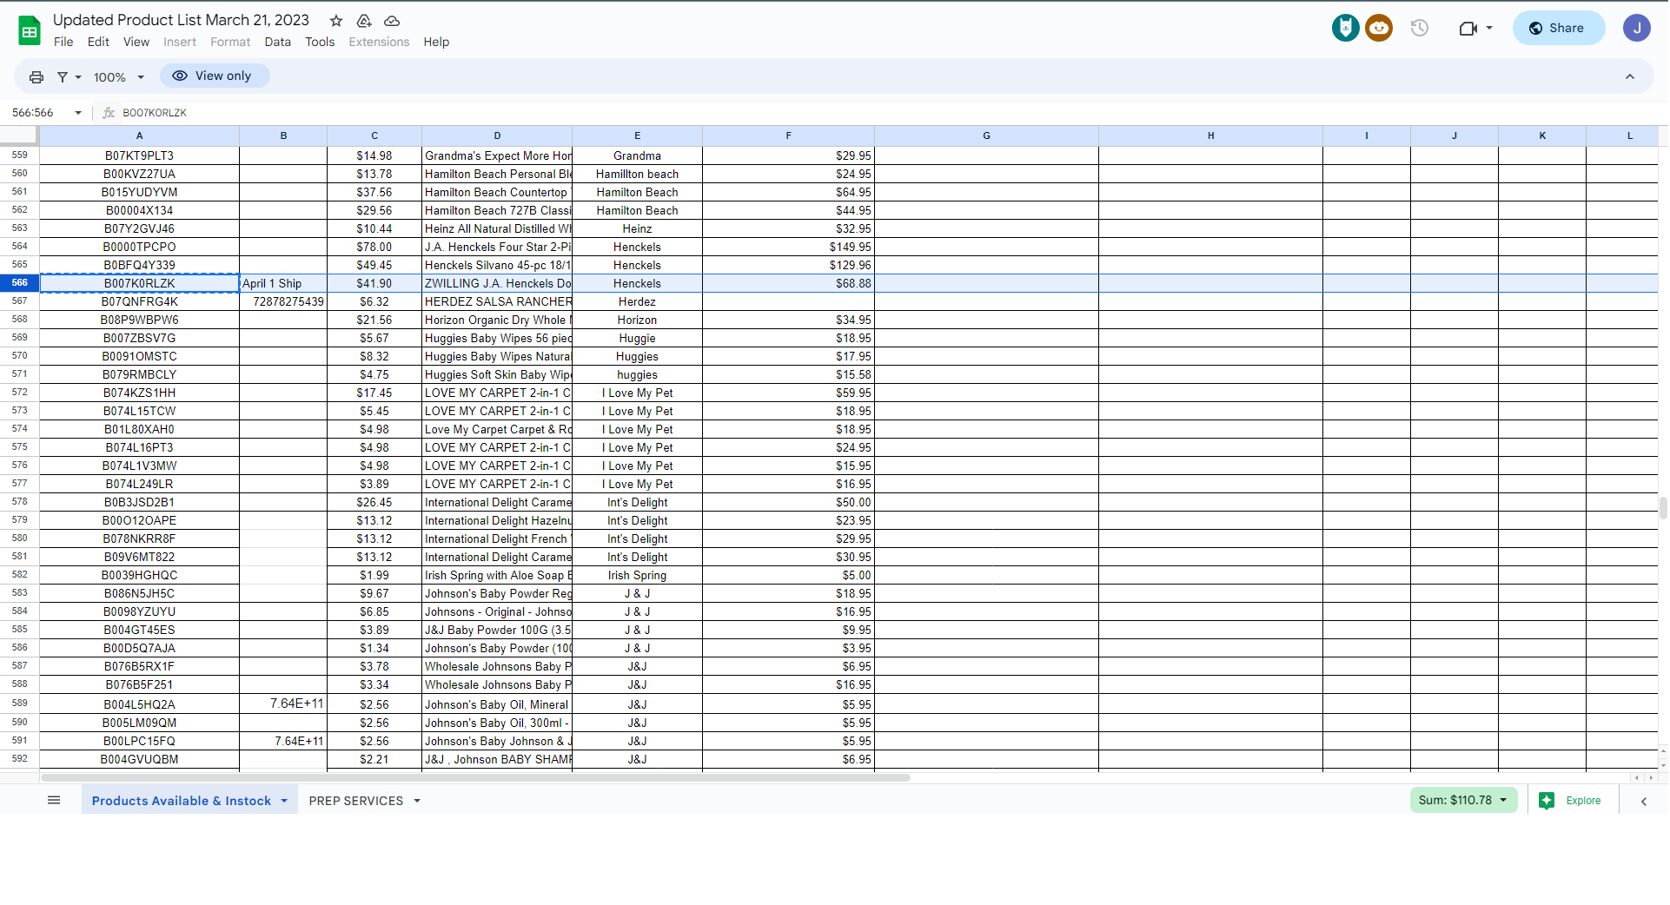Click the Heinz brand cell
This screenshot has width=1670, height=905.
coord(637,228)
